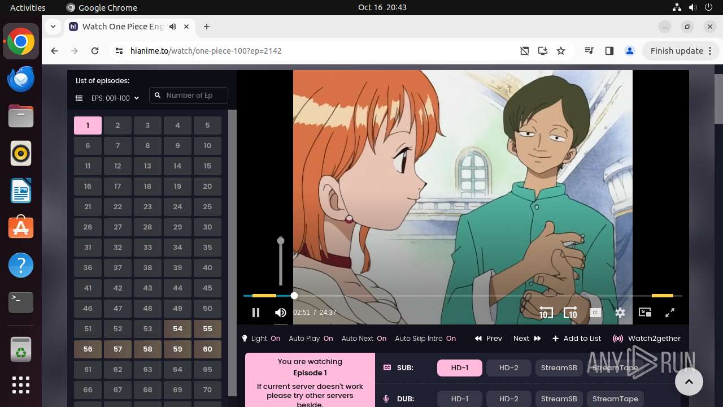The height and width of the screenshot is (407, 723).
Task: Select episode 1 highlighted button
Action: click(88, 125)
